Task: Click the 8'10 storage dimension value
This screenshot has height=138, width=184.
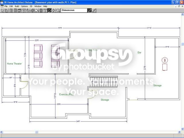Action: [167, 47]
